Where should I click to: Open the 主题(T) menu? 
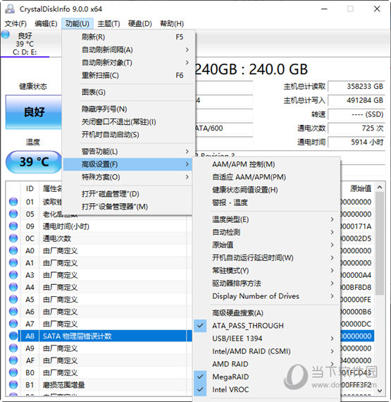point(108,24)
